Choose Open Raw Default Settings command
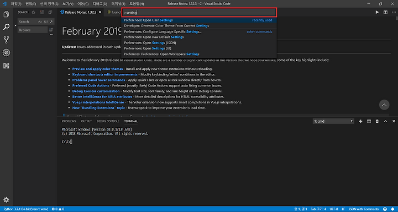 [199, 37]
